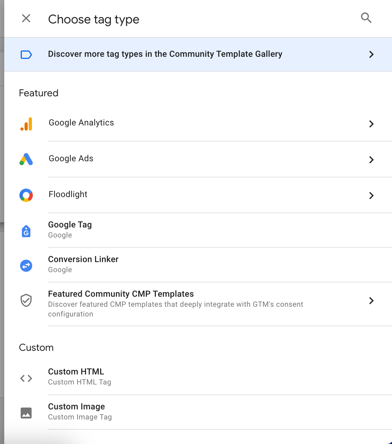
Task: Close the Choose tag type panel
Action: tap(26, 18)
